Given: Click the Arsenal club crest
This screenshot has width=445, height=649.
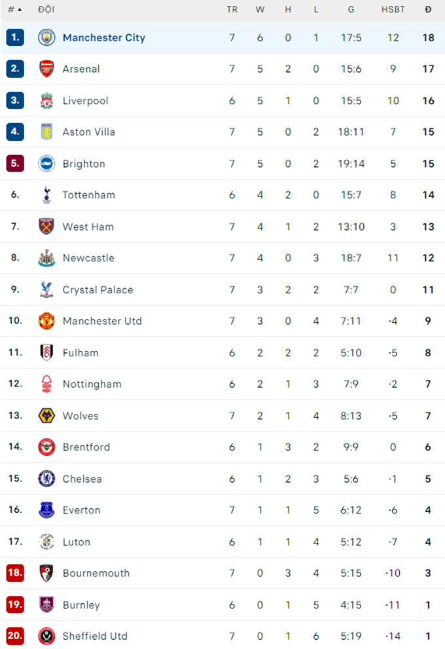Looking at the screenshot, I should pyautogui.click(x=46, y=69).
